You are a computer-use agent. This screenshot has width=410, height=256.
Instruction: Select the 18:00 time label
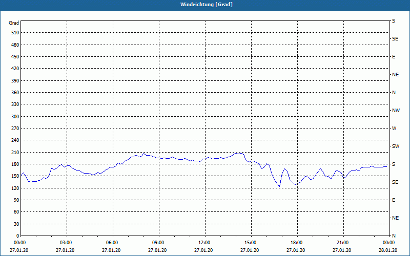(x=297, y=243)
